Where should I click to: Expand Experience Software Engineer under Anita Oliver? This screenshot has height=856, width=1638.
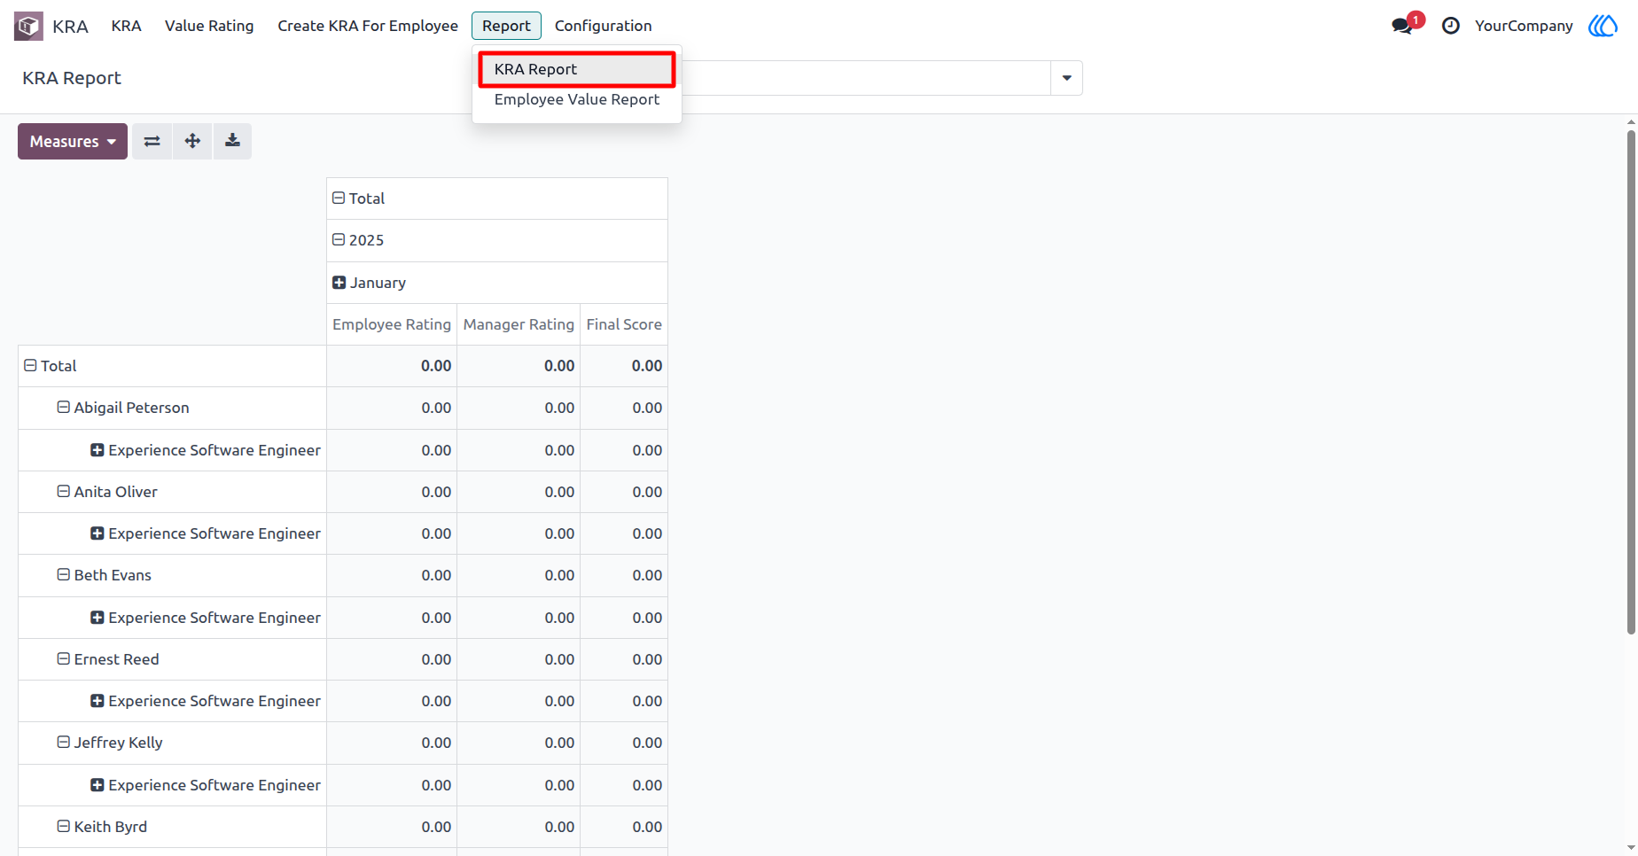coord(206,533)
